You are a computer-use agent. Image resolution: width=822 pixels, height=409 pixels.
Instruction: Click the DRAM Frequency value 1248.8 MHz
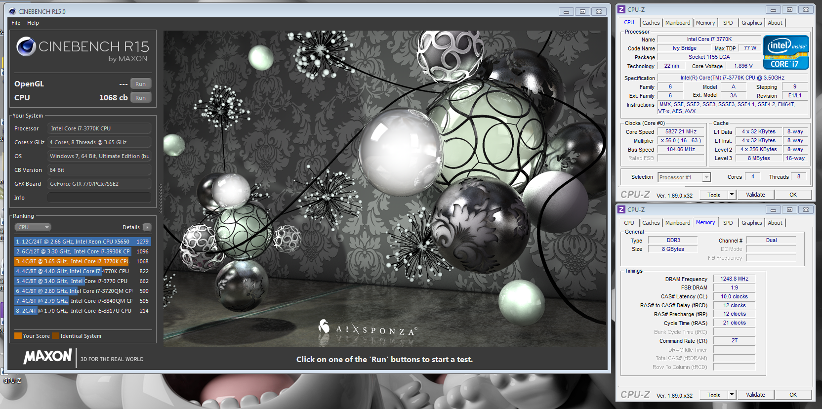734,279
